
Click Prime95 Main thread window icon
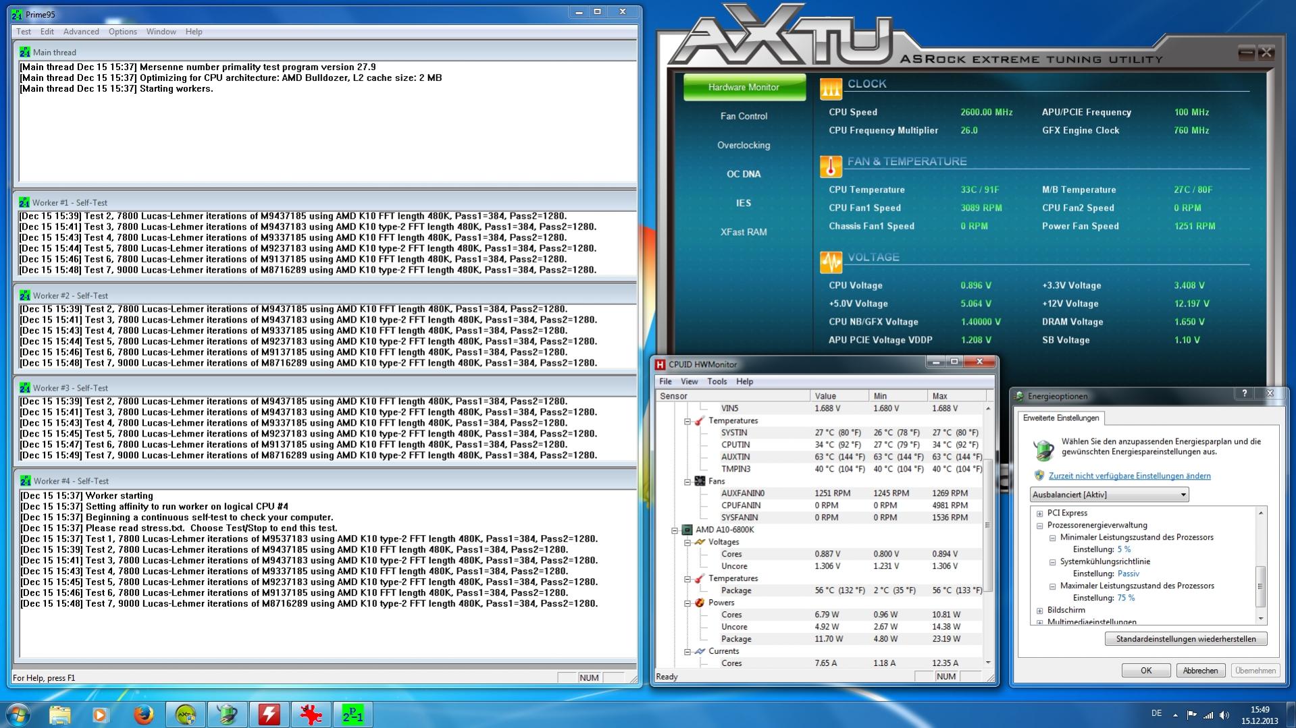(x=25, y=52)
